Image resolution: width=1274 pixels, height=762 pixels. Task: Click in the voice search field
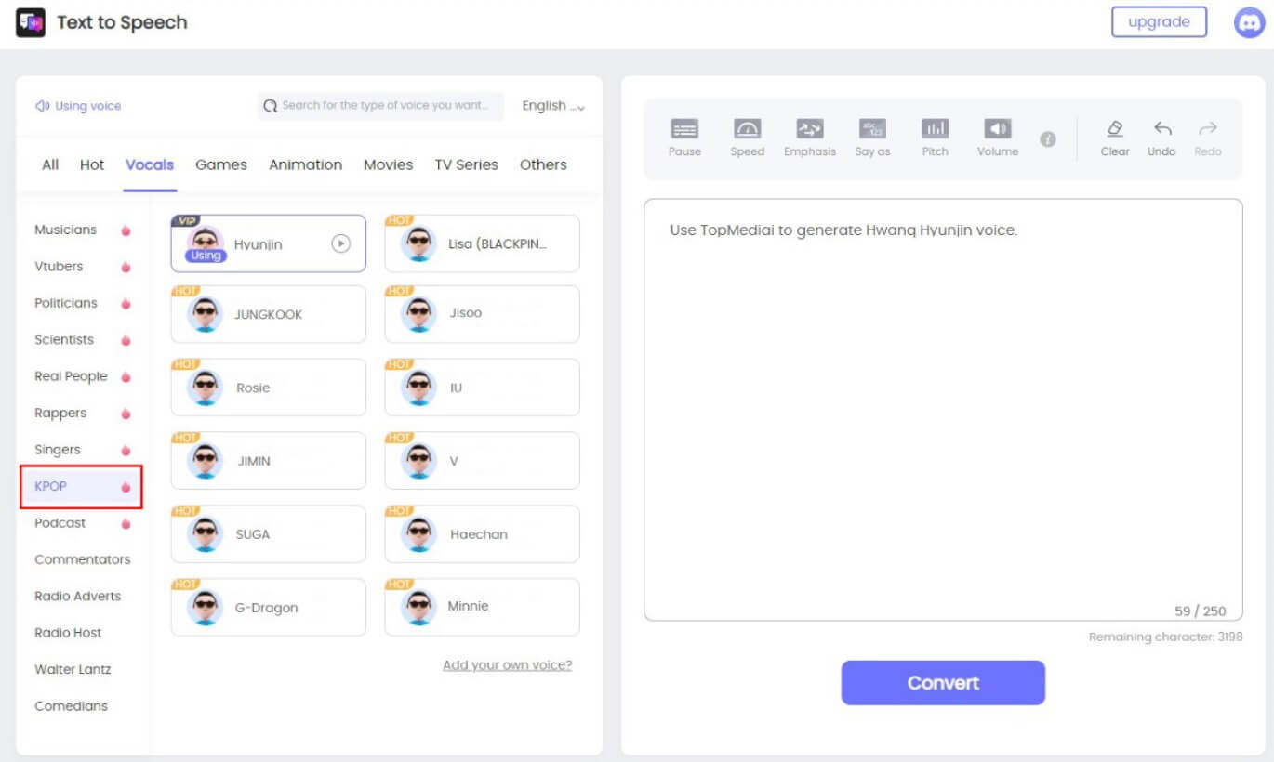[381, 106]
